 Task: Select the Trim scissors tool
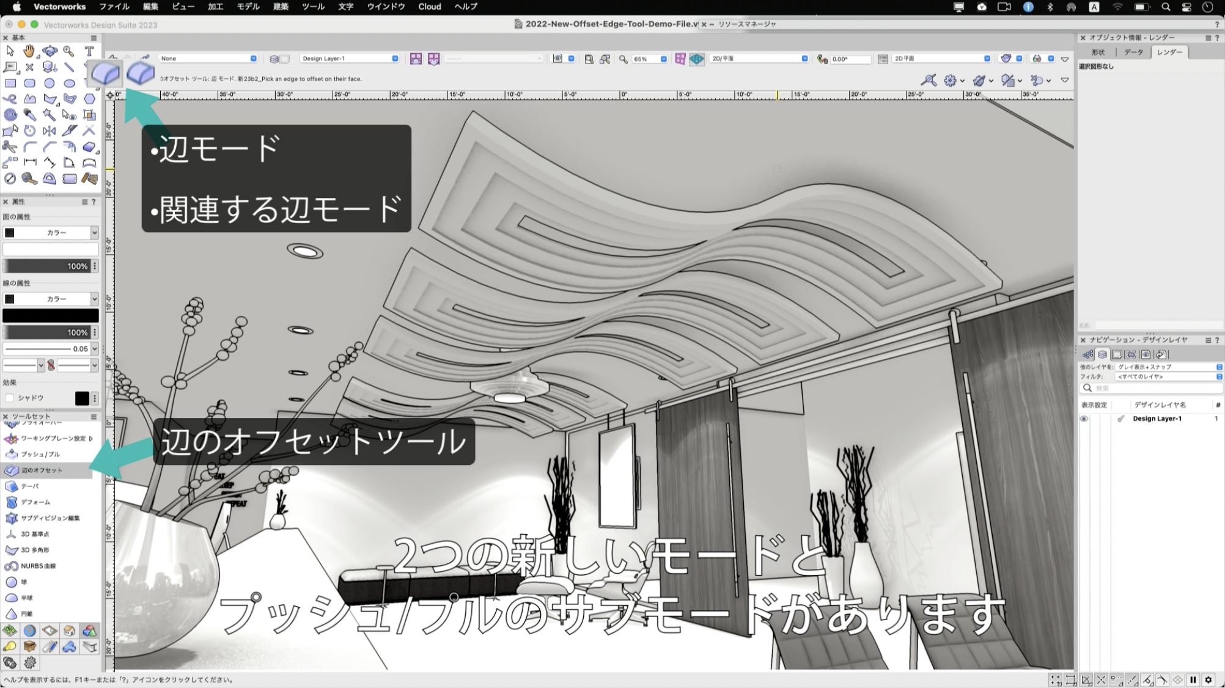10,147
